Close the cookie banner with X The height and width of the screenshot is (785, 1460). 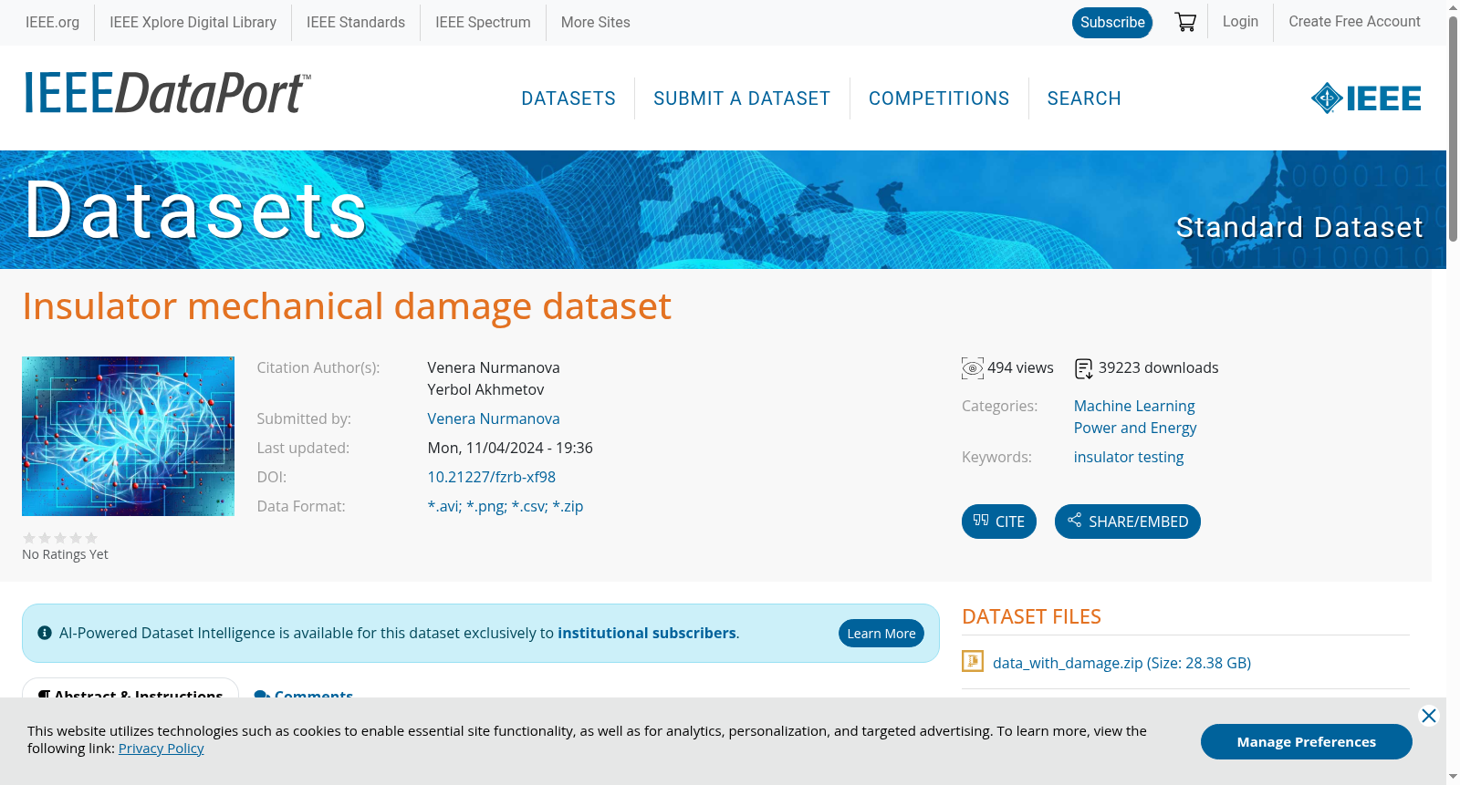pyautogui.click(x=1429, y=716)
